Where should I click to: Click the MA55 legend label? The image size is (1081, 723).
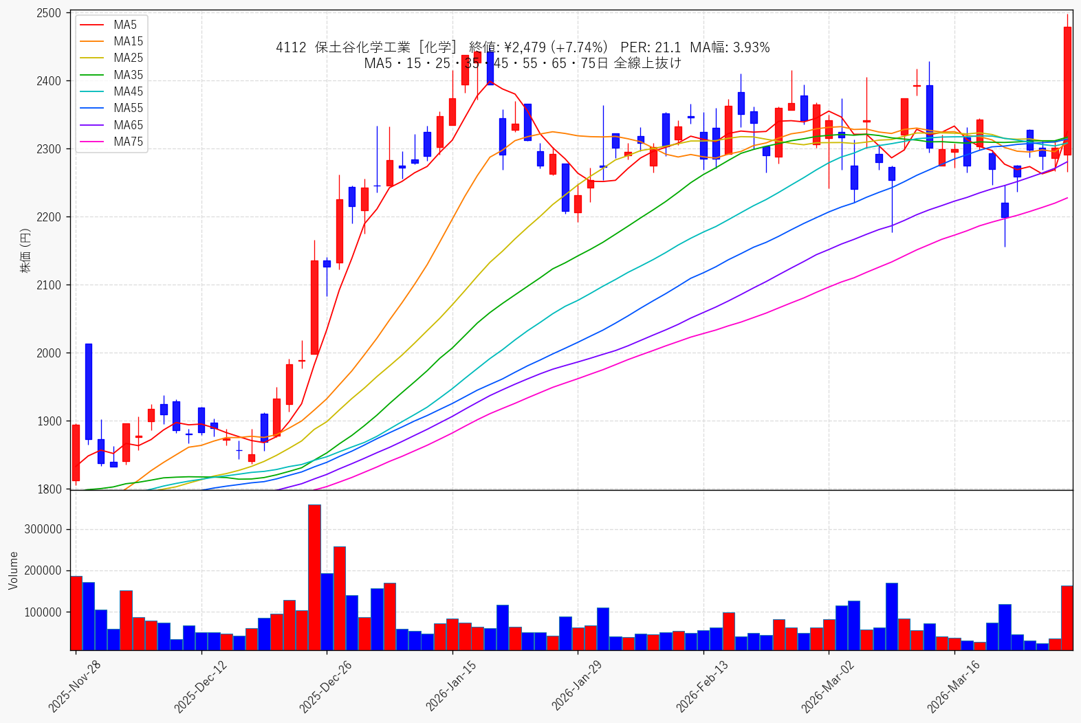click(129, 108)
